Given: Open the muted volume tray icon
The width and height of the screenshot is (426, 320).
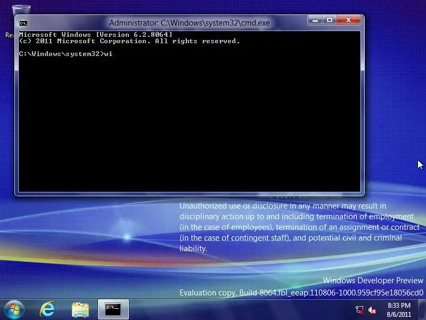Looking at the screenshot, I should click(372, 310).
